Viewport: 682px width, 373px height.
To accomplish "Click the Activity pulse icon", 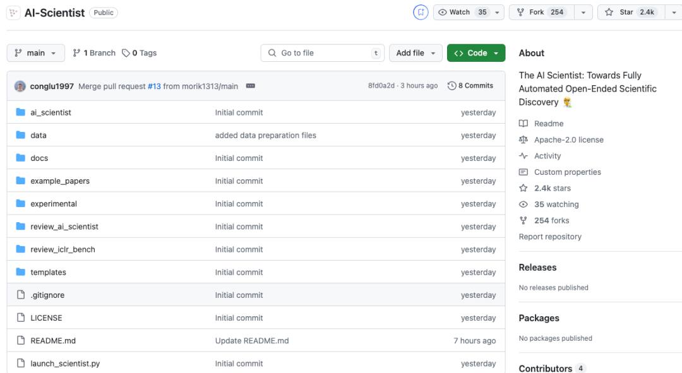I will [x=523, y=156].
